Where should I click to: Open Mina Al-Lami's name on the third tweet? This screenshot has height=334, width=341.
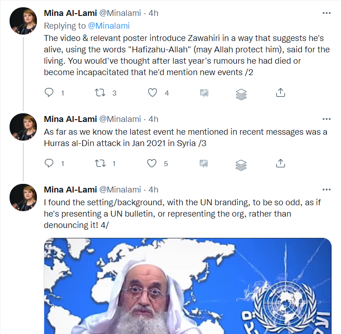(70, 189)
